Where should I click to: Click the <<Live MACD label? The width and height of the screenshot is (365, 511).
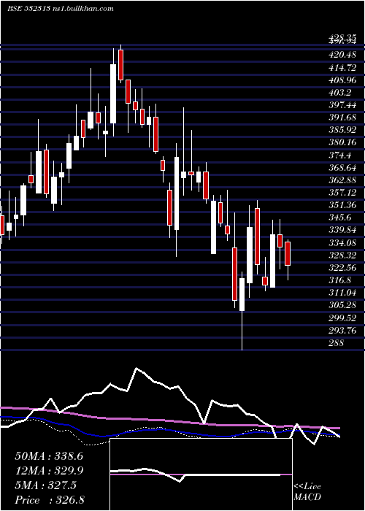click(307, 491)
